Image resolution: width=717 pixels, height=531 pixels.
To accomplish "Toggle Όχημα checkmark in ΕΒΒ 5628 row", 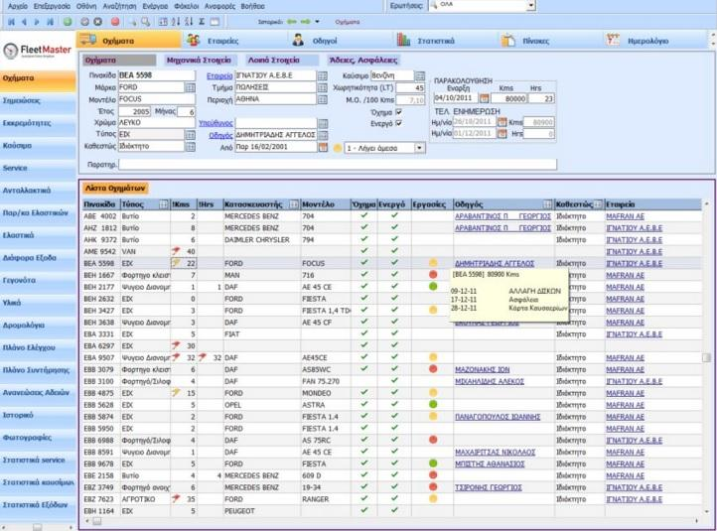I will (x=364, y=404).
